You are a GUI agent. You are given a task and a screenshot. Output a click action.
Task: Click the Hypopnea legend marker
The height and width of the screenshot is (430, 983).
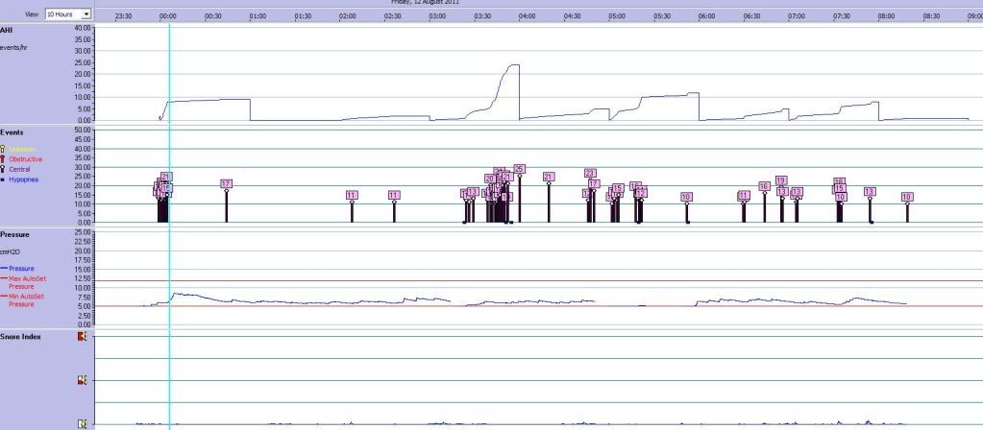4,179
